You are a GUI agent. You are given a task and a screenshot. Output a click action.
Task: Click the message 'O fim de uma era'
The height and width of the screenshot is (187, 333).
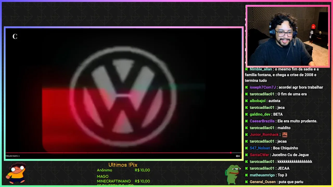(292, 94)
